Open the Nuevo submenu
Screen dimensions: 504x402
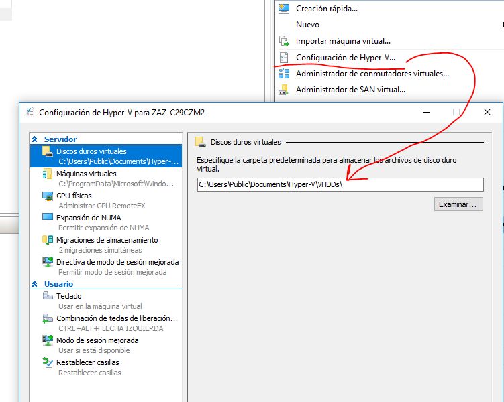click(307, 25)
